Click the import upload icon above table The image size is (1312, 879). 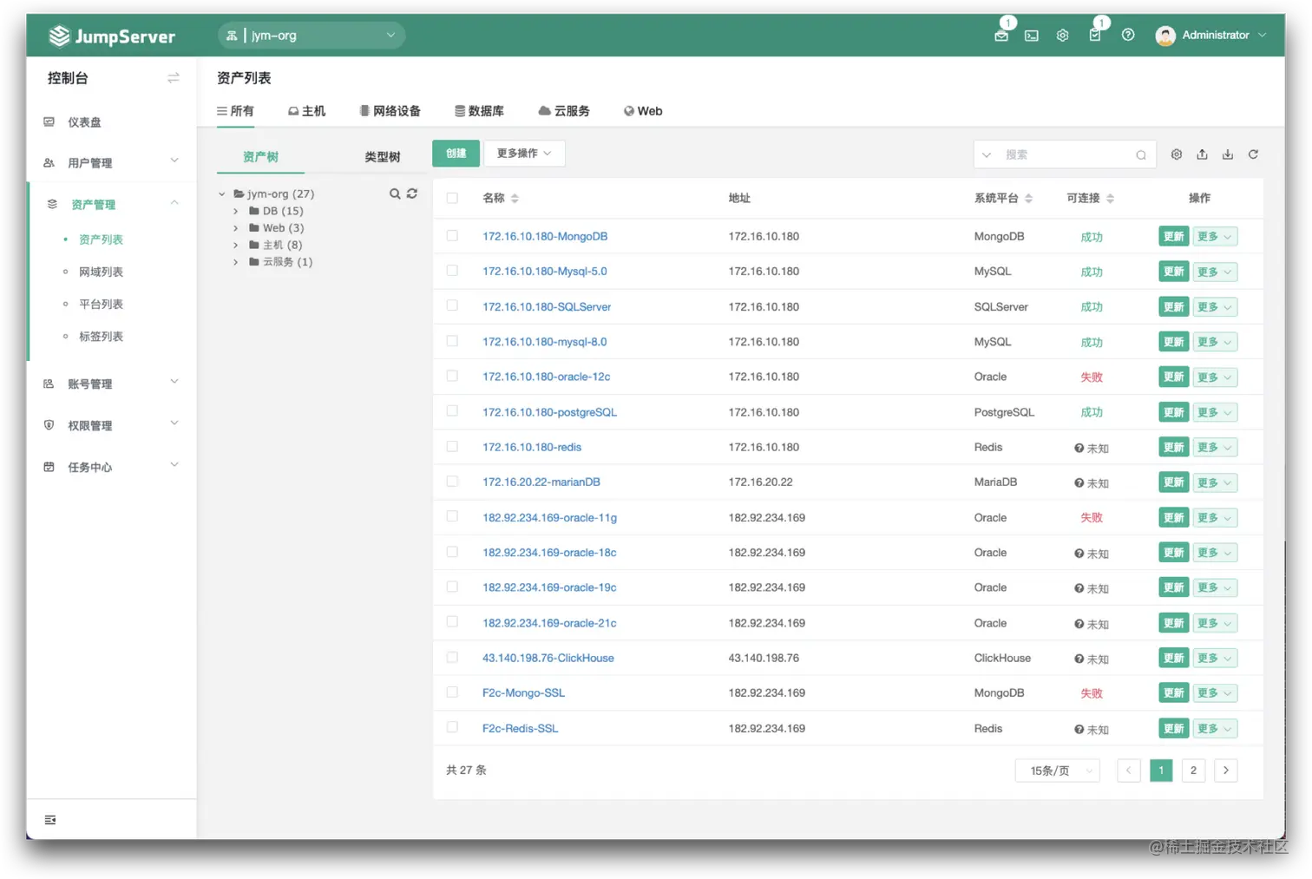(1202, 154)
